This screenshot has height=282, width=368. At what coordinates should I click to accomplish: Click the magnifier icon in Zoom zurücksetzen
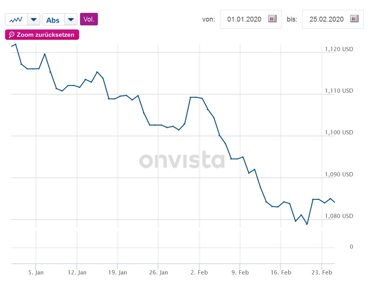[11, 35]
